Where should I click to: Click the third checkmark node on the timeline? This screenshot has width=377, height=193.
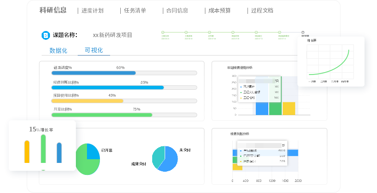pos(210,32)
